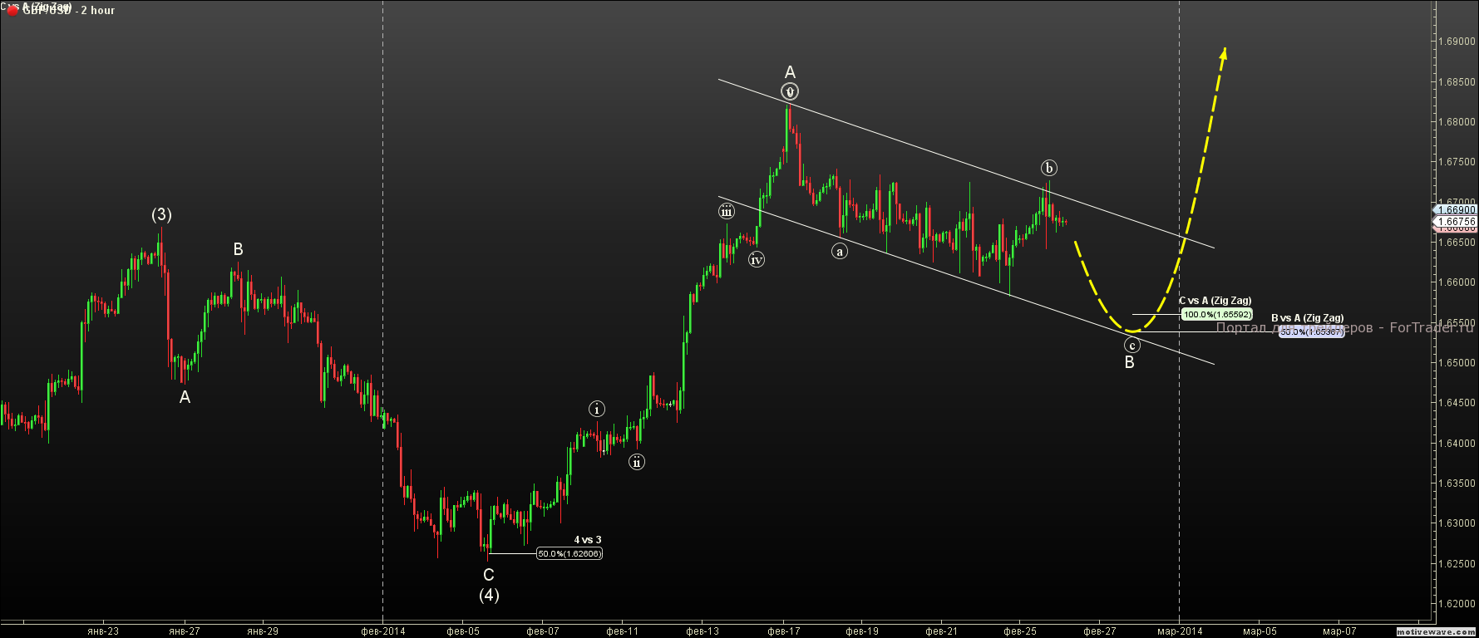The image size is (1479, 638).
Task: Click the 100.0%(1.65592) projection tag
Action: 1216,315
